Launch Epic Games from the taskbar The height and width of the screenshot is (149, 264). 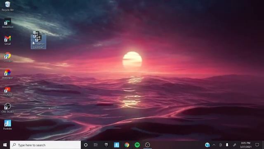(106, 145)
